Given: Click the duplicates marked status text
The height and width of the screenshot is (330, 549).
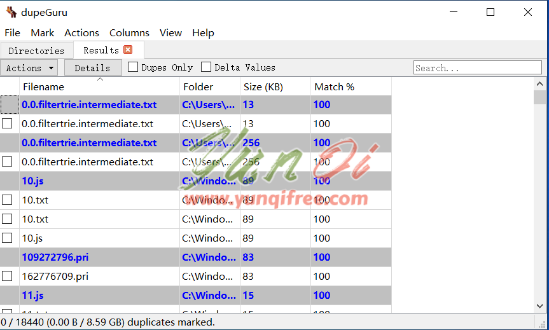Looking at the screenshot, I should tap(108, 322).
